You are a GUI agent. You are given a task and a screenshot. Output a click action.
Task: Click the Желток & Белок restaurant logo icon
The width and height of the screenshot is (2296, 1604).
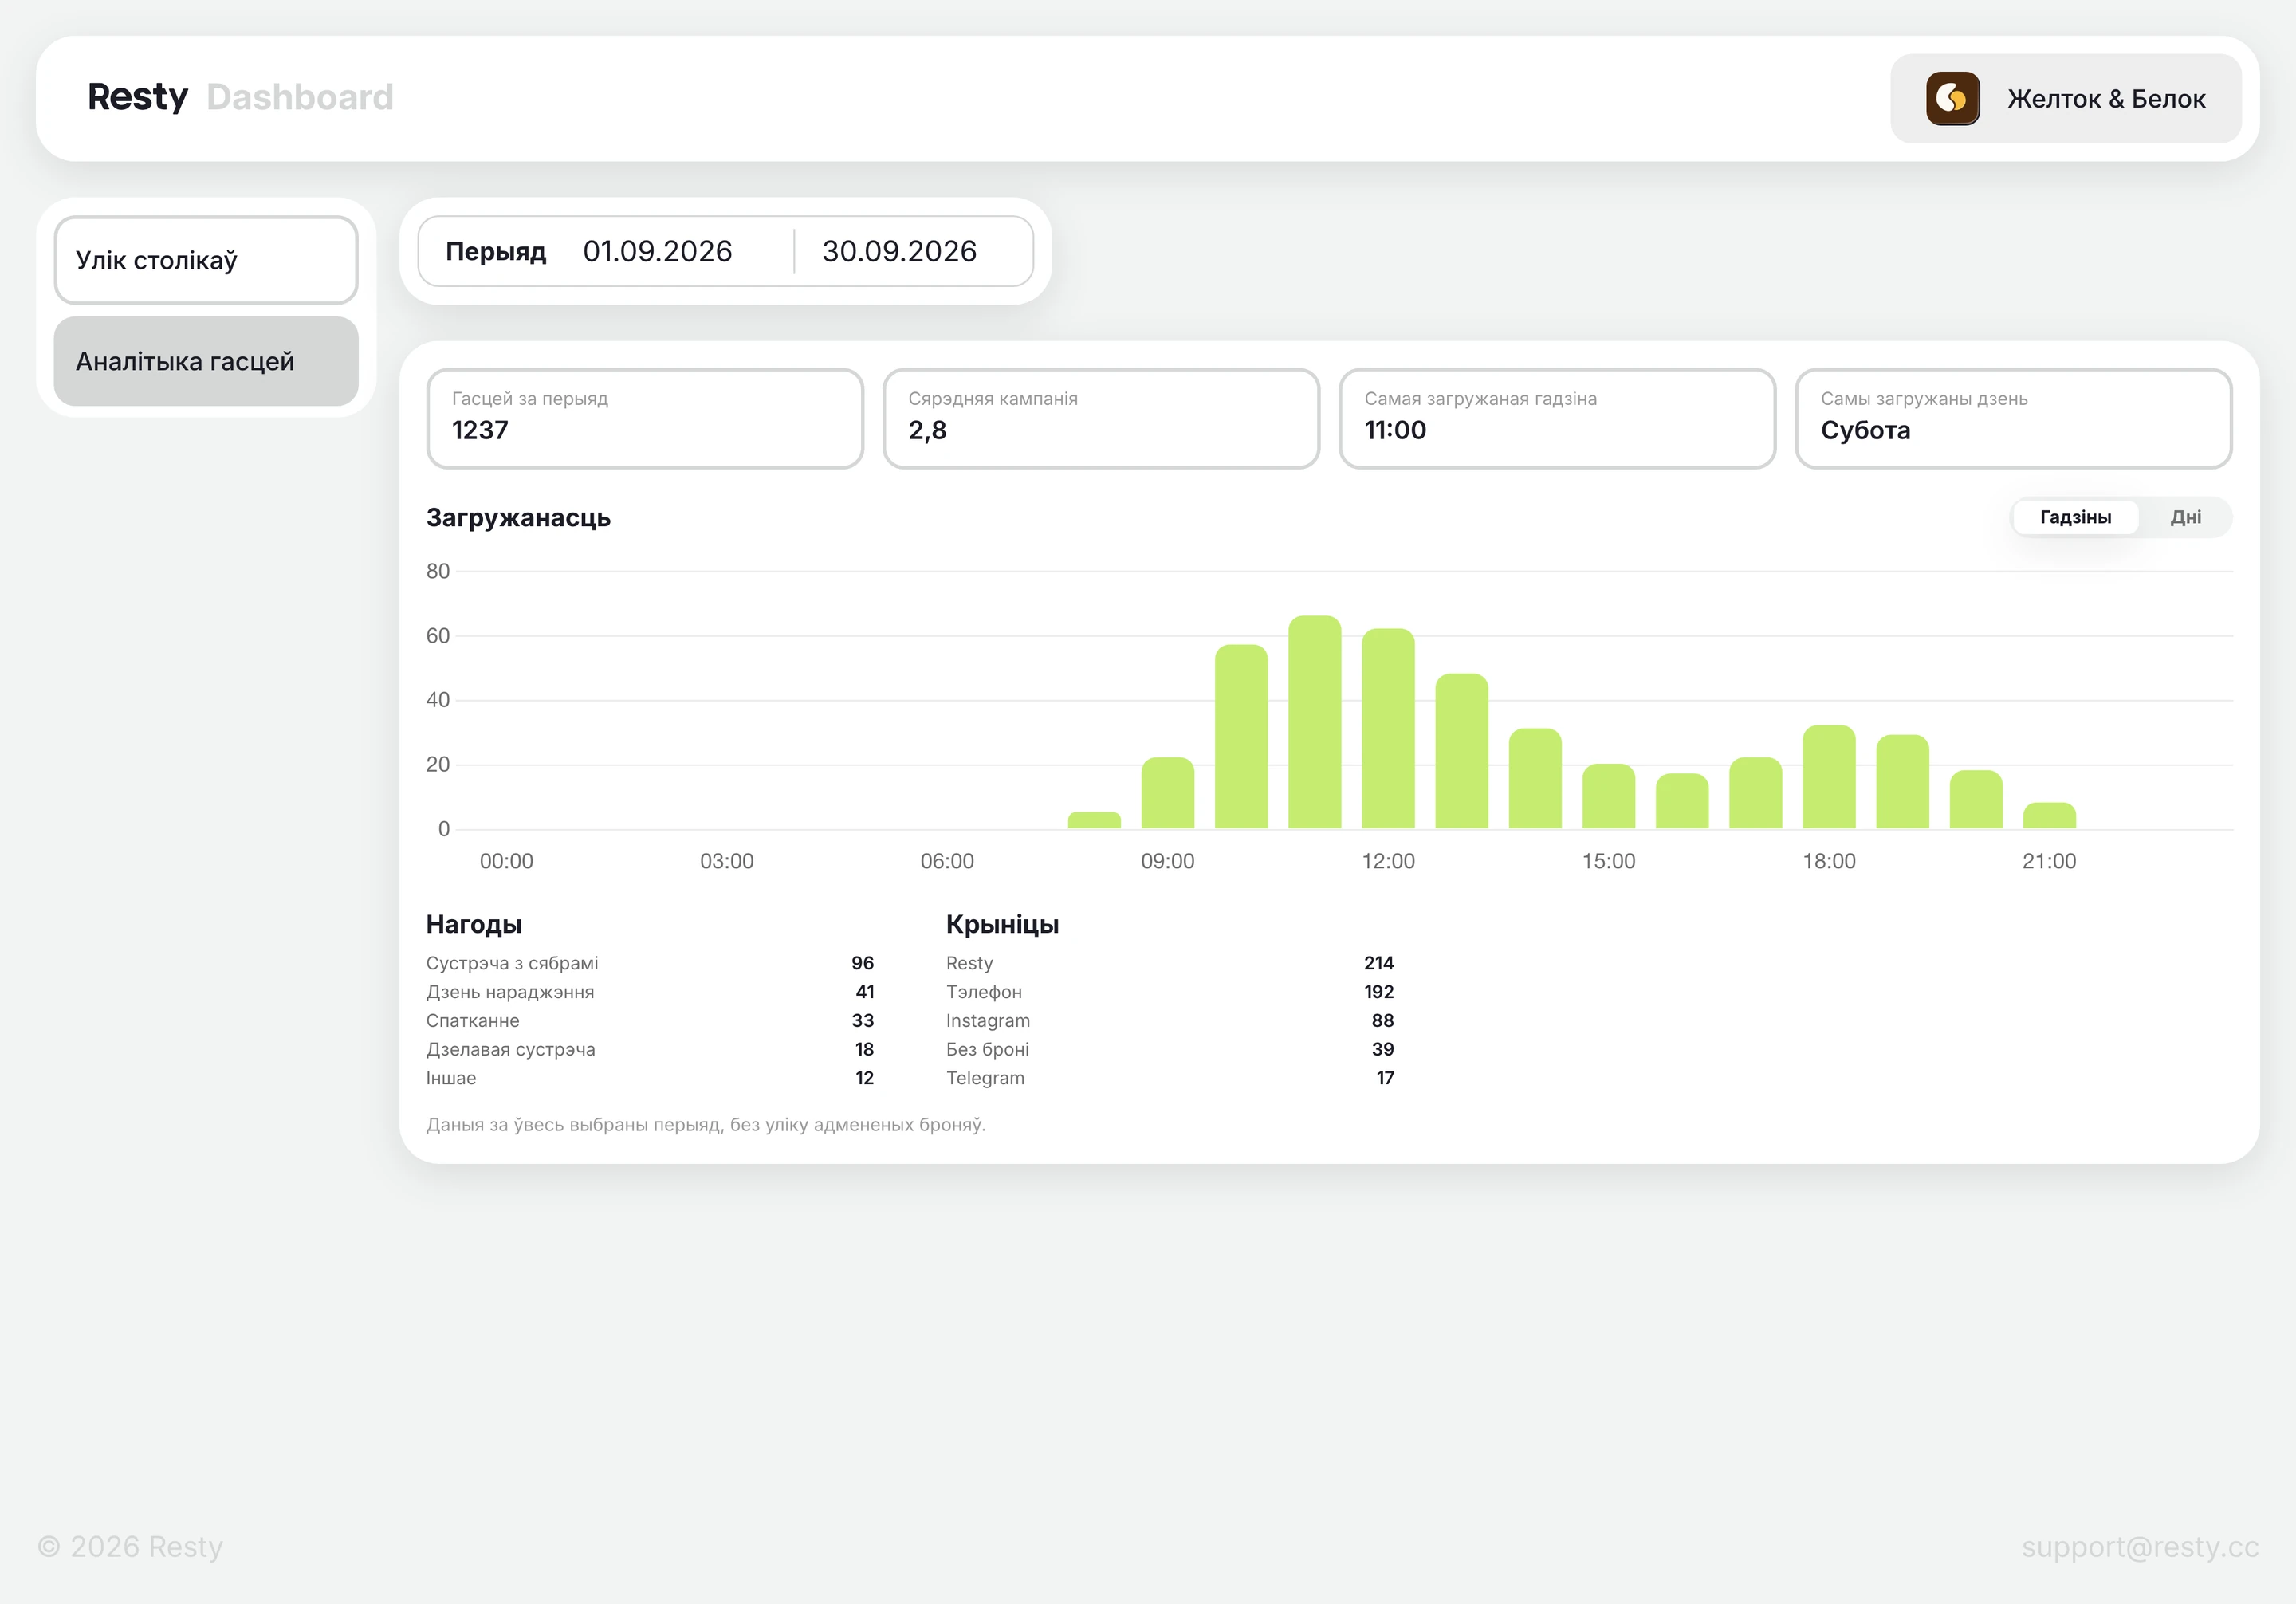[x=1952, y=98]
